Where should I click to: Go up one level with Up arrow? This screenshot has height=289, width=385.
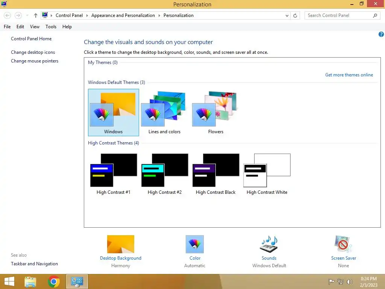click(x=36, y=15)
